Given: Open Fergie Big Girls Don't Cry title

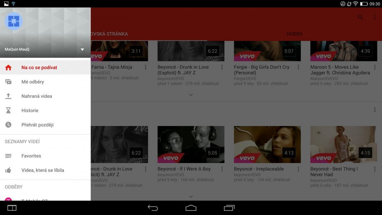Looking at the screenshot, I should point(262,70).
